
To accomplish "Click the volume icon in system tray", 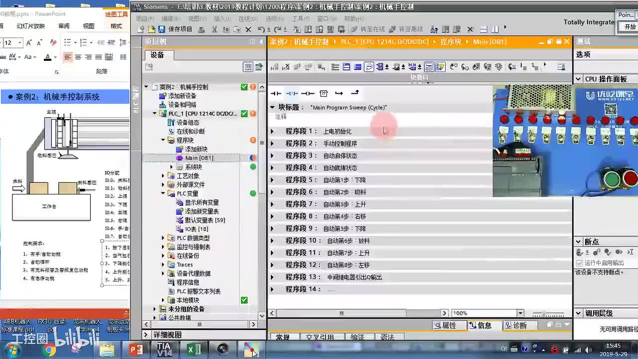I will tap(588, 350).
